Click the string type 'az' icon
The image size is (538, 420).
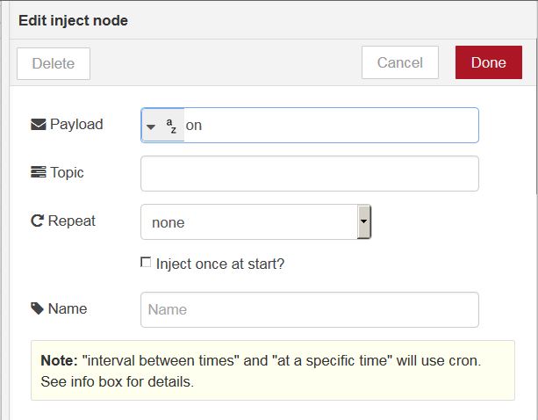pyautogui.click(x=172, y=126)
